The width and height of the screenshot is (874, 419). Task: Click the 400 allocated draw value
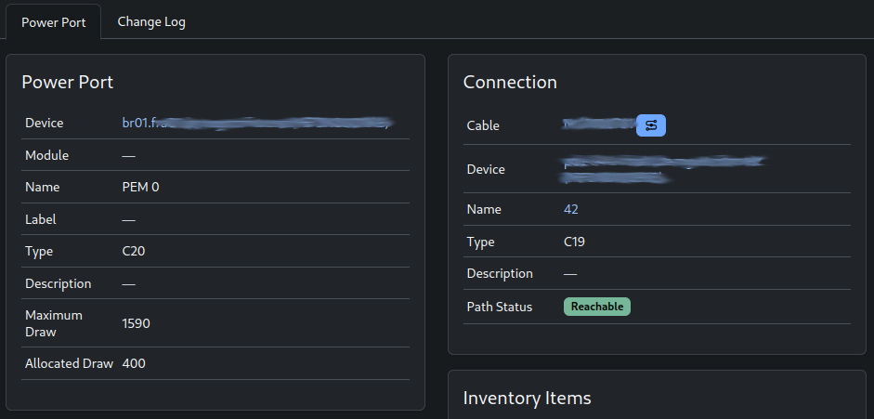click(134, 363)
